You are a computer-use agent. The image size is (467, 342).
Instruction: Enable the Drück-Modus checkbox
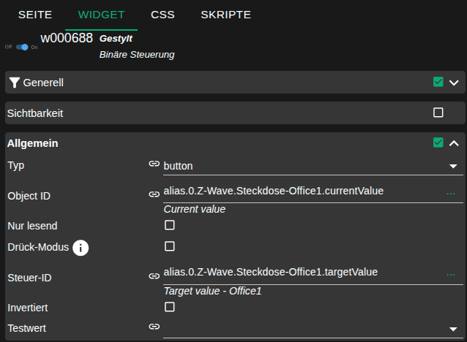click(x=170, y=246)
